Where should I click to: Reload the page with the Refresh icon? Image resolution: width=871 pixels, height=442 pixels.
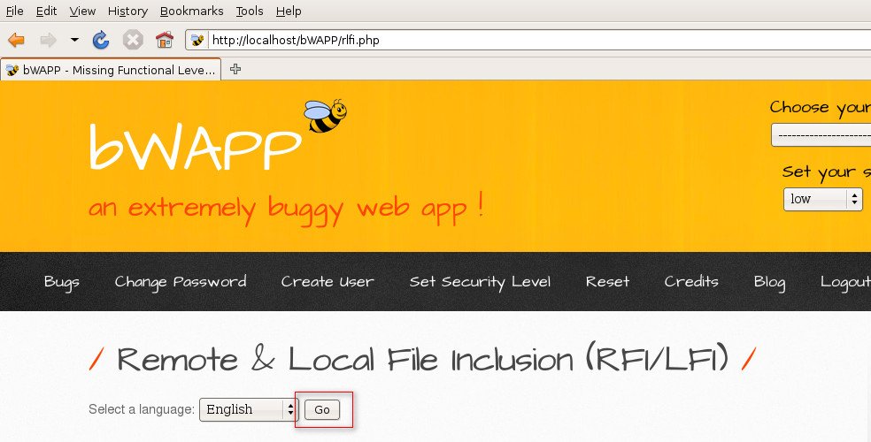point(101,40)
